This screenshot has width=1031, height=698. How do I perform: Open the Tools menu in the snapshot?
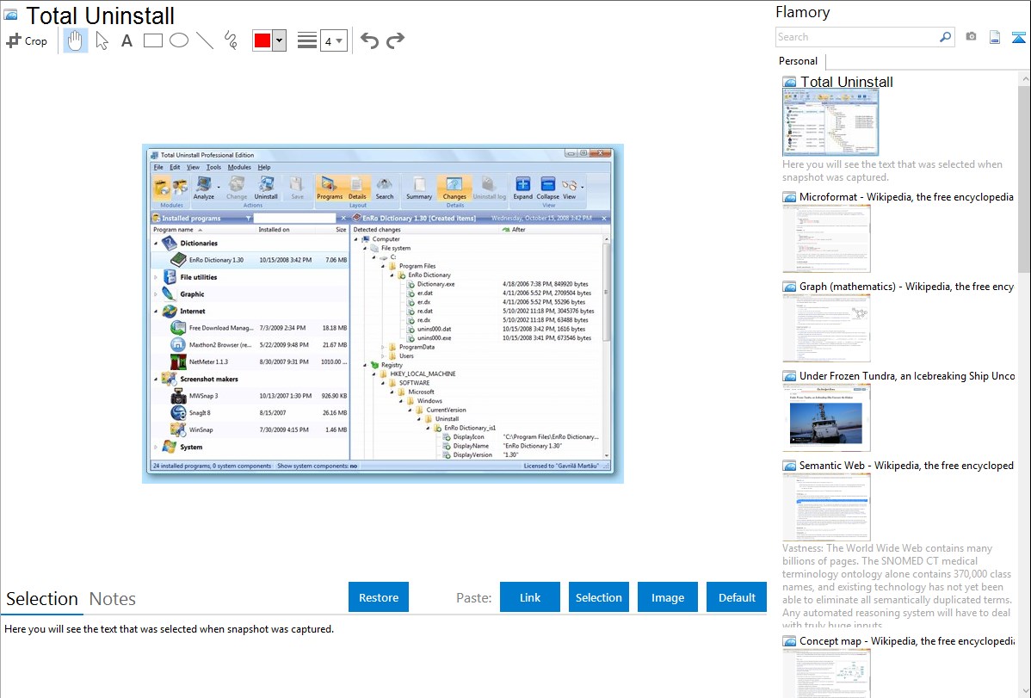[213, 167]
